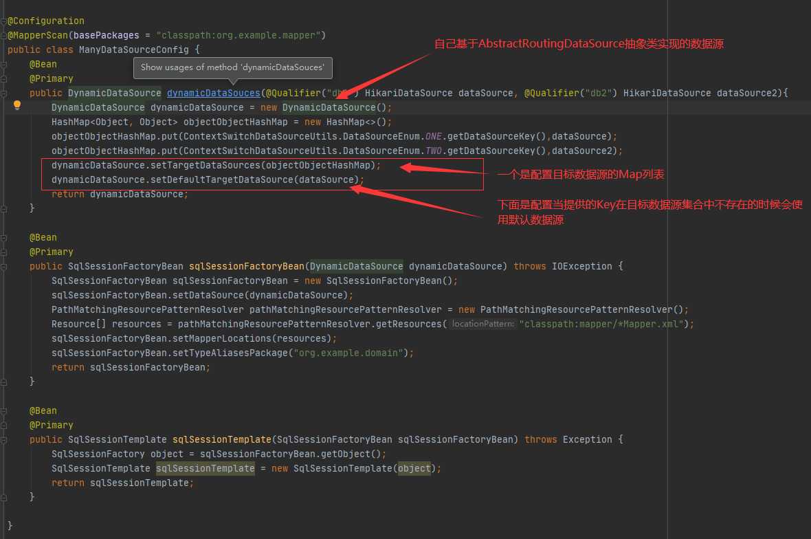Click the highlighted sqlSessionTemplate variable declaration

tap(205, 468)
